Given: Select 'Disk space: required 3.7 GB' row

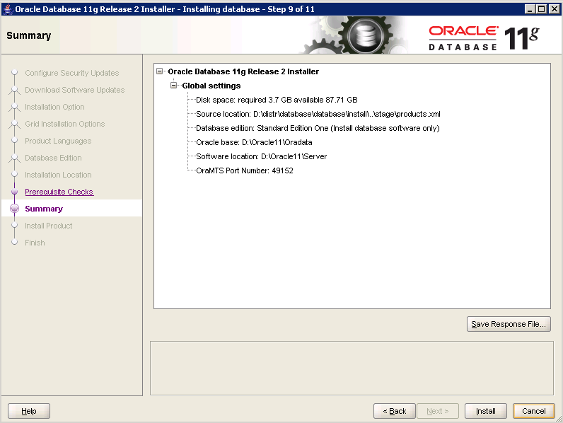Looking at the screenshot, I should (277, 100).
